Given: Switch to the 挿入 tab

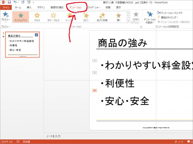Looking at the screenshot, I should coord(29,7).
